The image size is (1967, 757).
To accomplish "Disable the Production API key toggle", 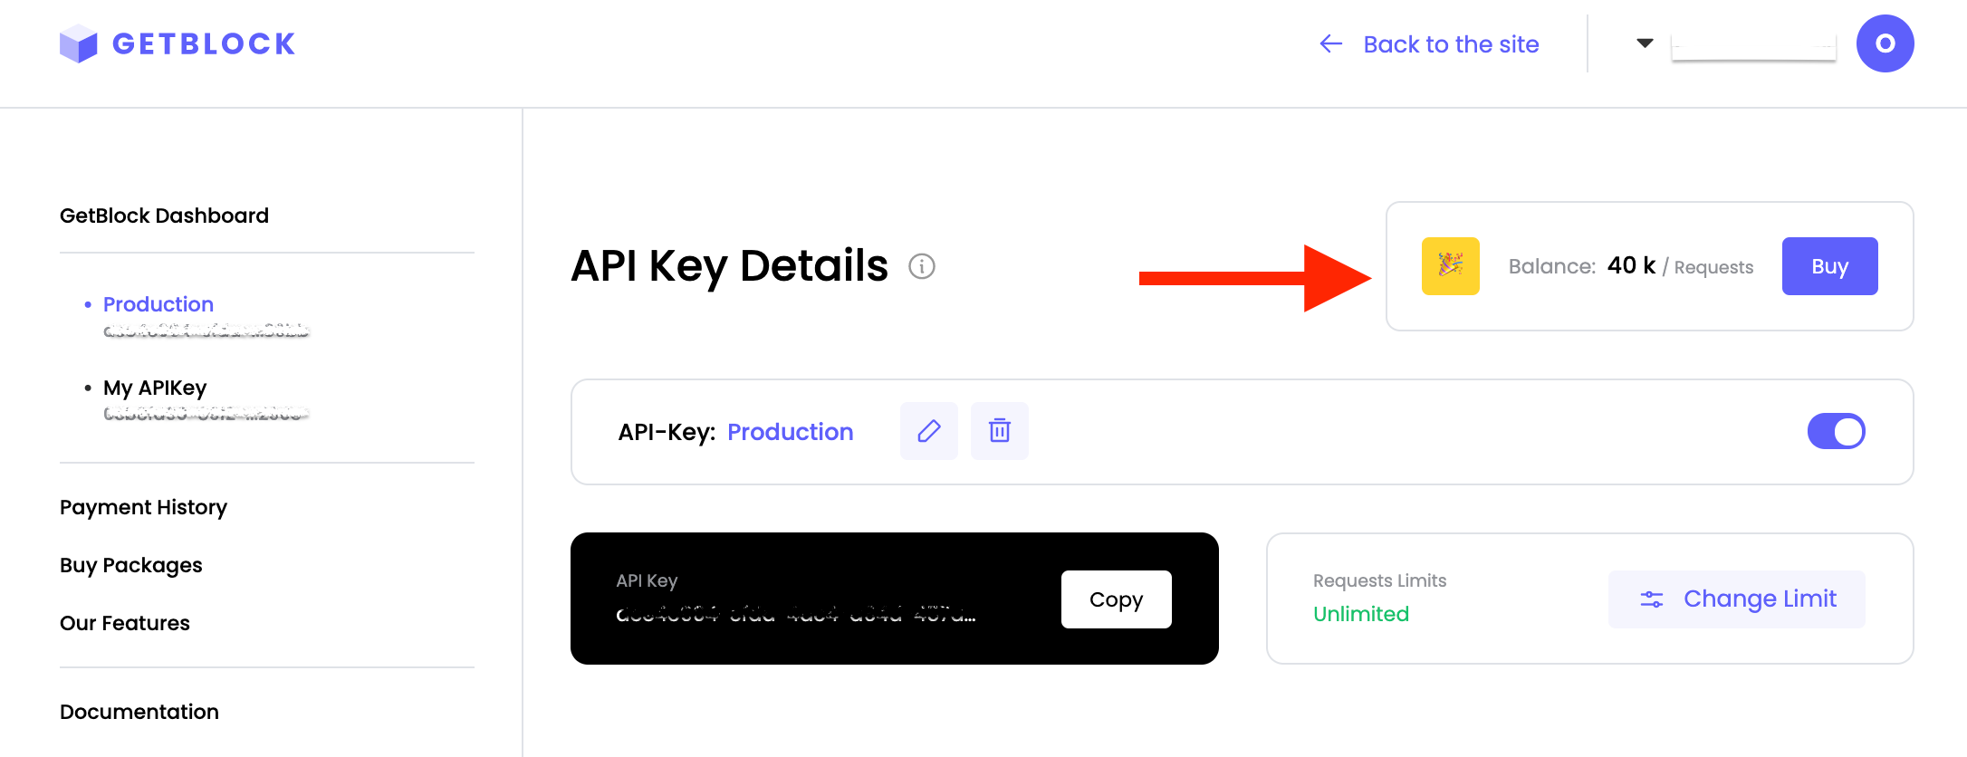I will click(1836, 431).
